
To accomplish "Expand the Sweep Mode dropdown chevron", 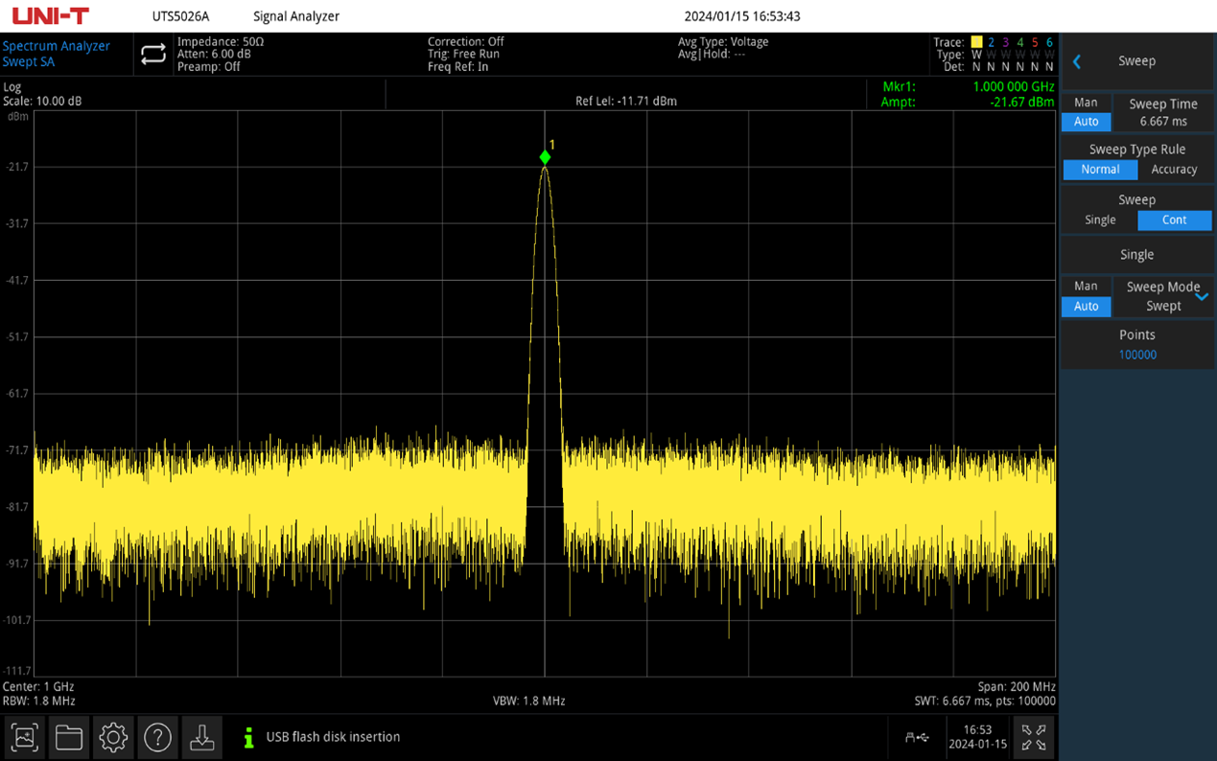I will click(1201, 296).
